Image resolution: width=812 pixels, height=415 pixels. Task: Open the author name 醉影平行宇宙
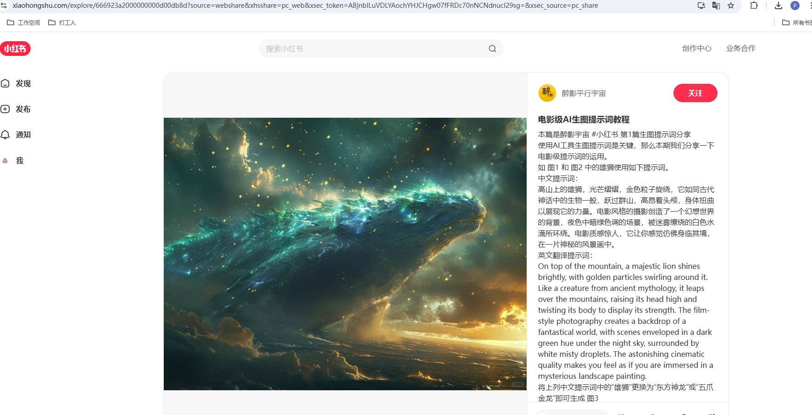(x=584, y=93)
